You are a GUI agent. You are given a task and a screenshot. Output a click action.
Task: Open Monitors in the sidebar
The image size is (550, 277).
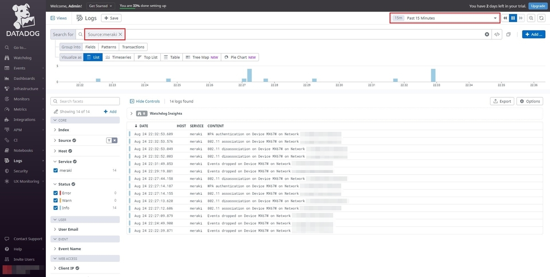[x=22, y=99]
